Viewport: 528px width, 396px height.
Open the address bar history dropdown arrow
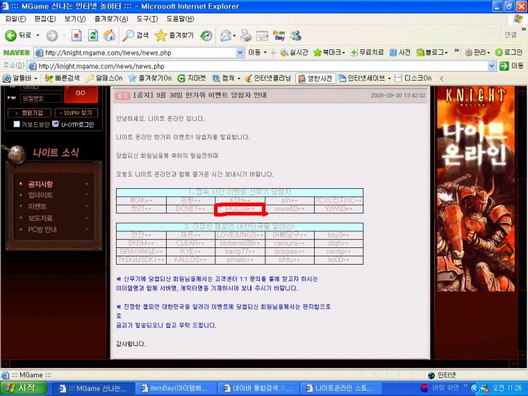click(492, 66)
